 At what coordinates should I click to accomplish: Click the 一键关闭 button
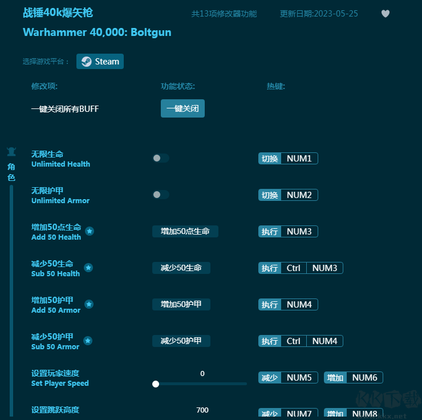click(x=182, y=108)
